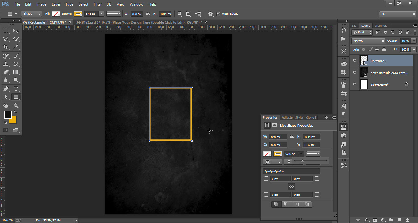This screenshot has height=223, width=418.
Task: Open the Filter menu
Action: 97,4
